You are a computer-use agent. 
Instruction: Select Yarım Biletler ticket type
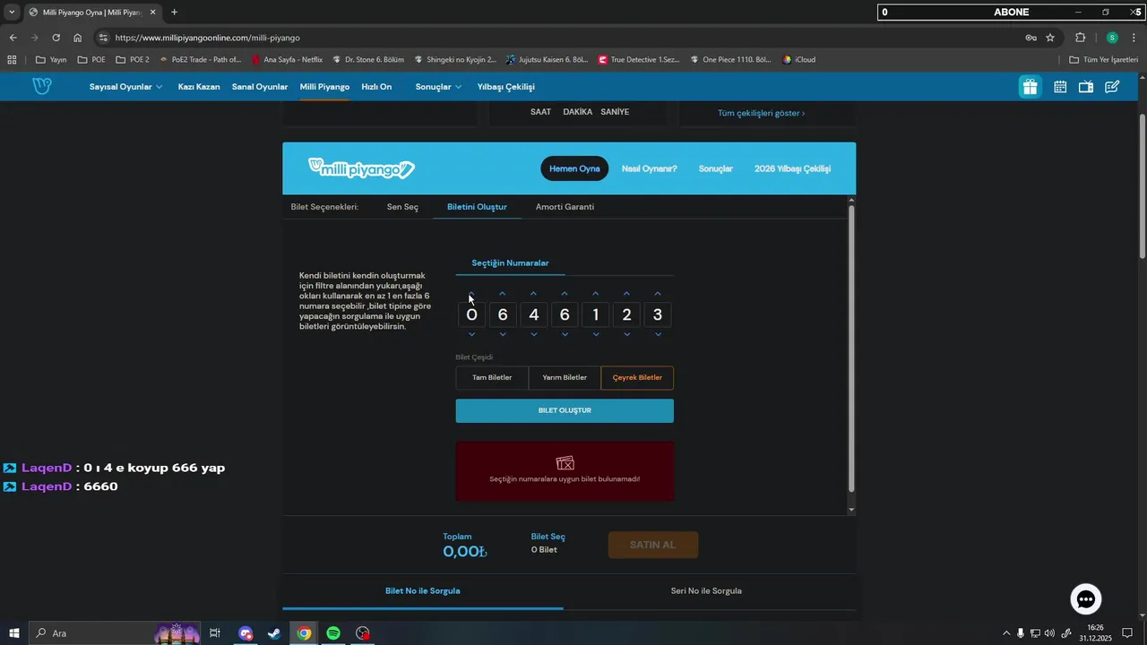tap(565, 378)
